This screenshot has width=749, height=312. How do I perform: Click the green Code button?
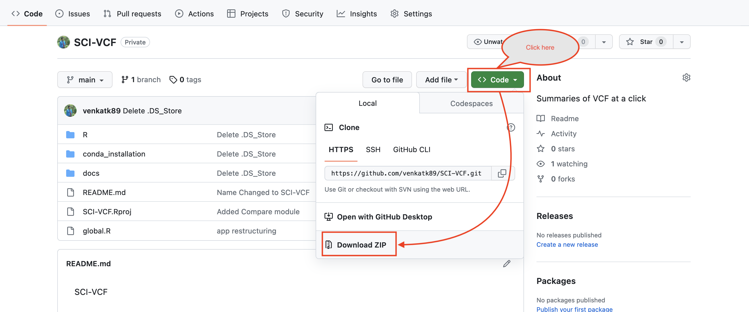497,80
